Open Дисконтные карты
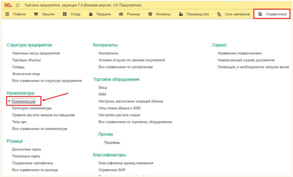293x177 pixels. point(27,149)
